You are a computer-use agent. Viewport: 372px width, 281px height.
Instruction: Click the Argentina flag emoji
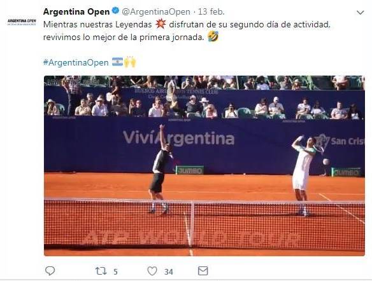coord(117,62)
